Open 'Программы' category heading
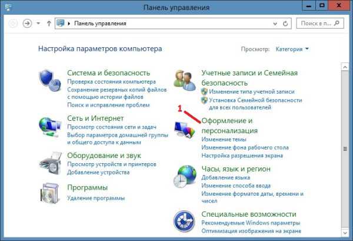Viewport: 353px width, 241px height. [x=87, y=187]
